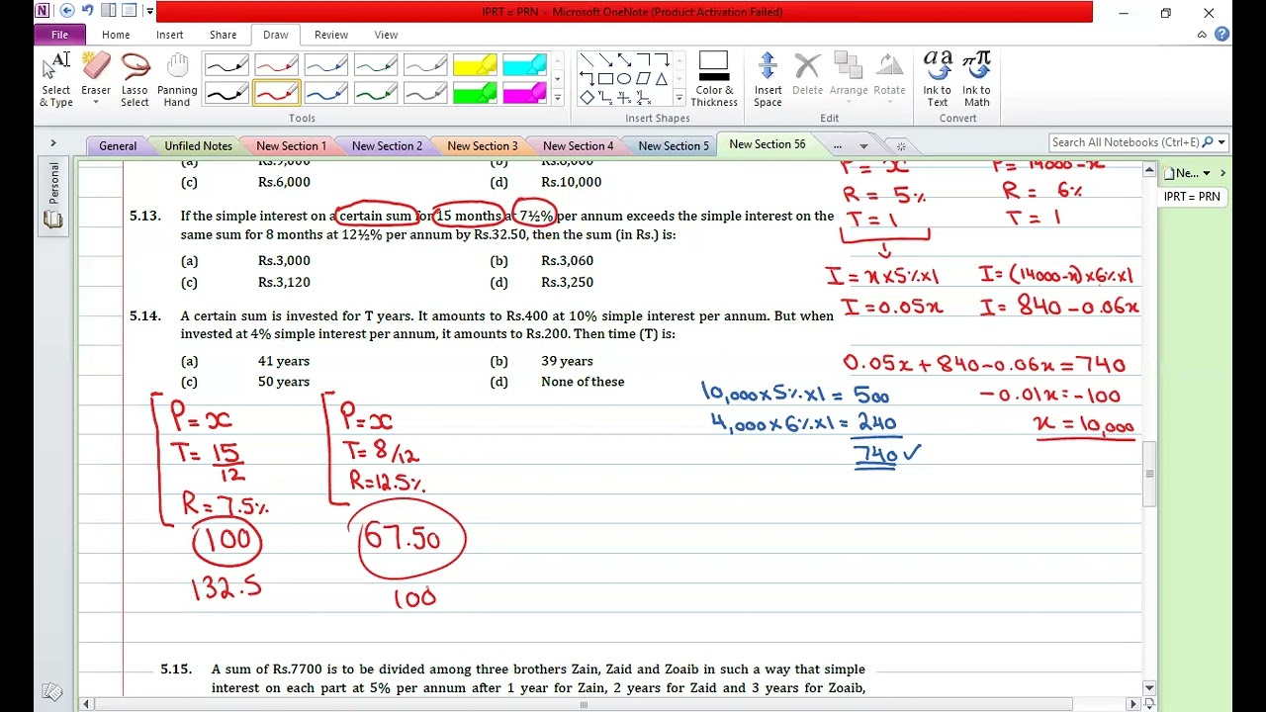Open the General section tab
The width and height of the screenshot is (1266, 712).
click(118, 145)
